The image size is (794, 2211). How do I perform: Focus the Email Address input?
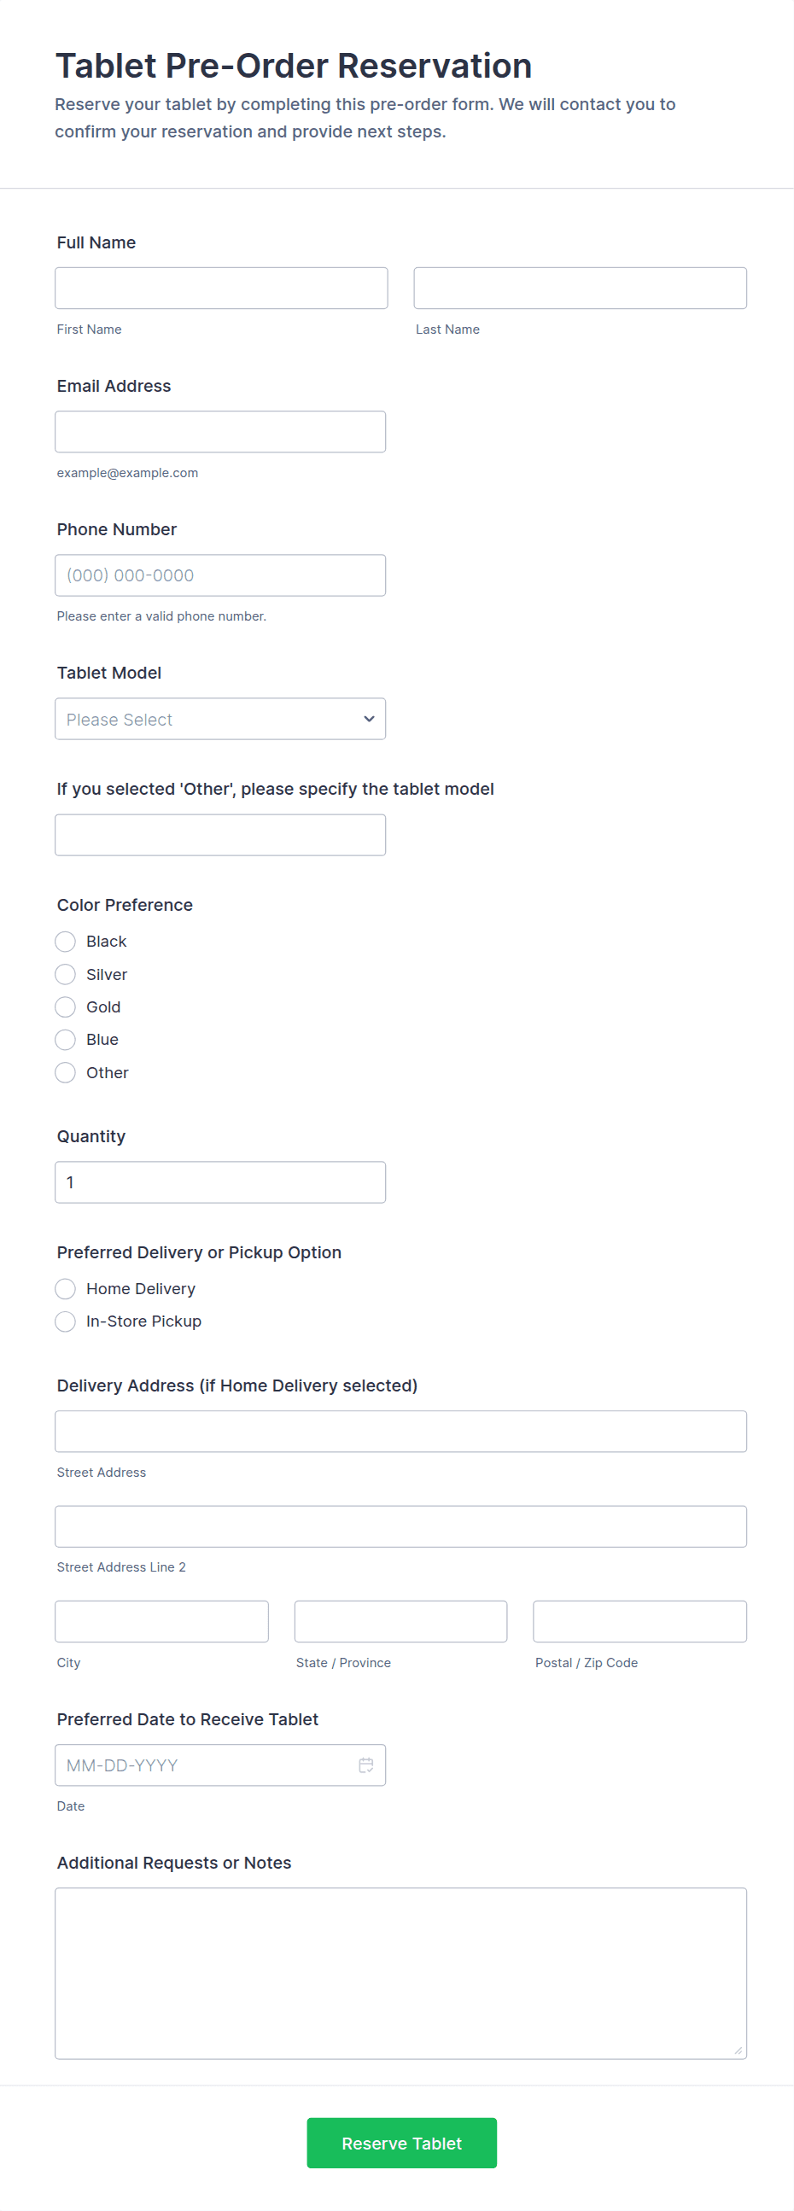click(x=219, y=431)
